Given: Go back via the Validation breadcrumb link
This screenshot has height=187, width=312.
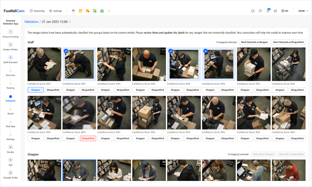Looking at the screenshot, I should coord(31,21).
